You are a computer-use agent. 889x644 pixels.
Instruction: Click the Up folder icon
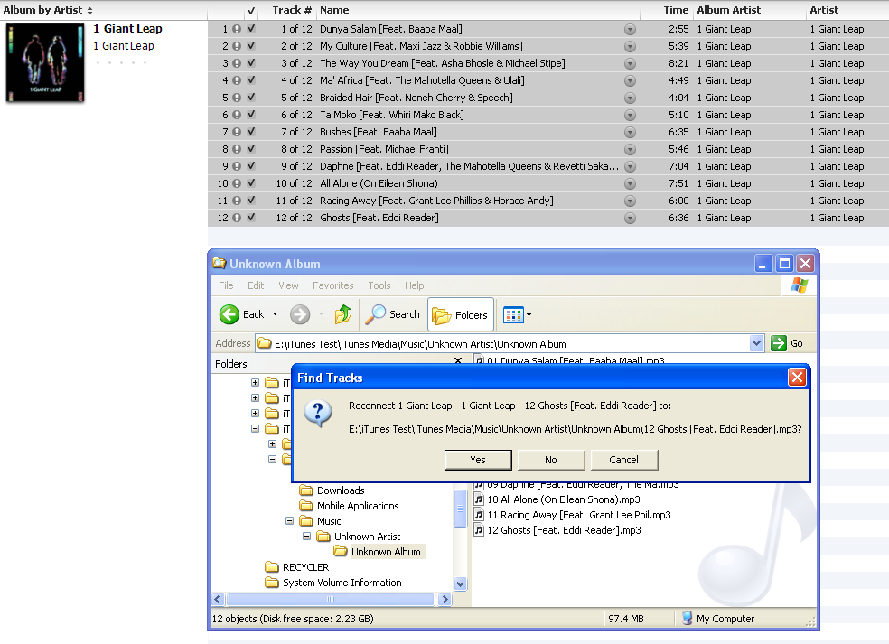[x=343, y=314]
